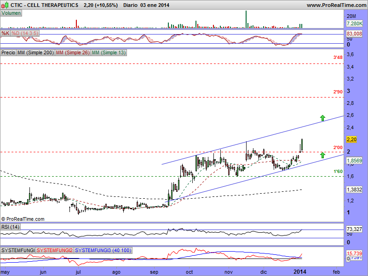Image resolution: width=368 pixels, height=276 pixels.
Task: Click the 2'90 resistance level label
Action: (338, 92)
